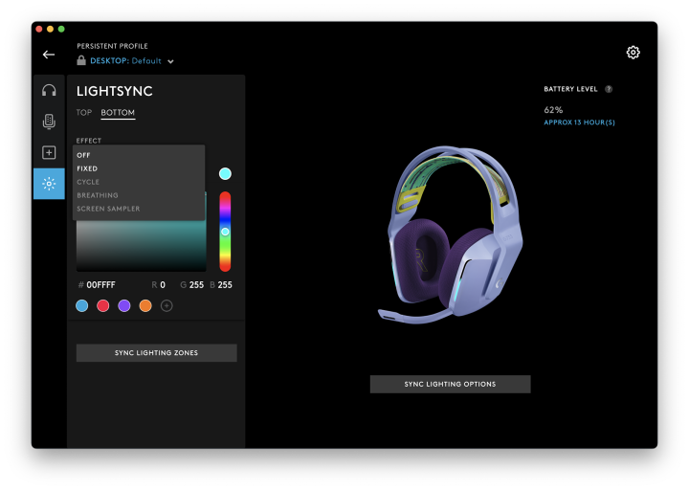Select the red color swatch
689x490 pixels.
(102, 305)
